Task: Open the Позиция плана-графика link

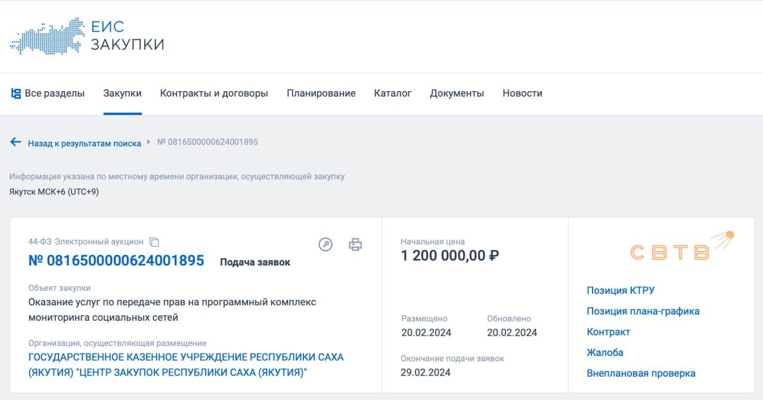Action: tap(643, 311)
